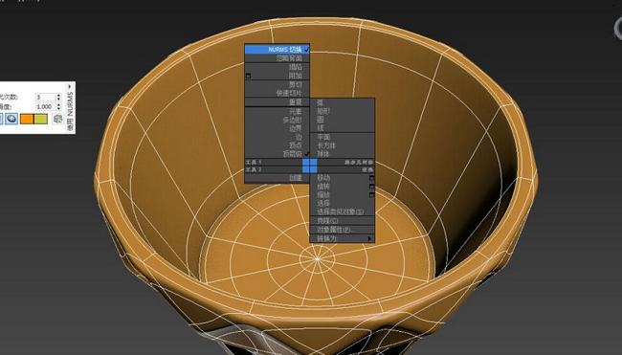Click the vertical NURMS panel label
The image size is (622, 355).
70,111
